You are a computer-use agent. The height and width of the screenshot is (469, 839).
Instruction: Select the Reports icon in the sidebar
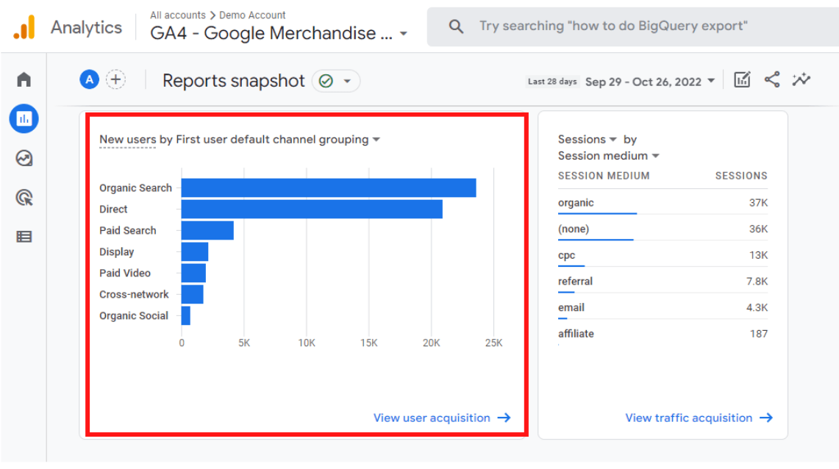[x=23, y=118]
